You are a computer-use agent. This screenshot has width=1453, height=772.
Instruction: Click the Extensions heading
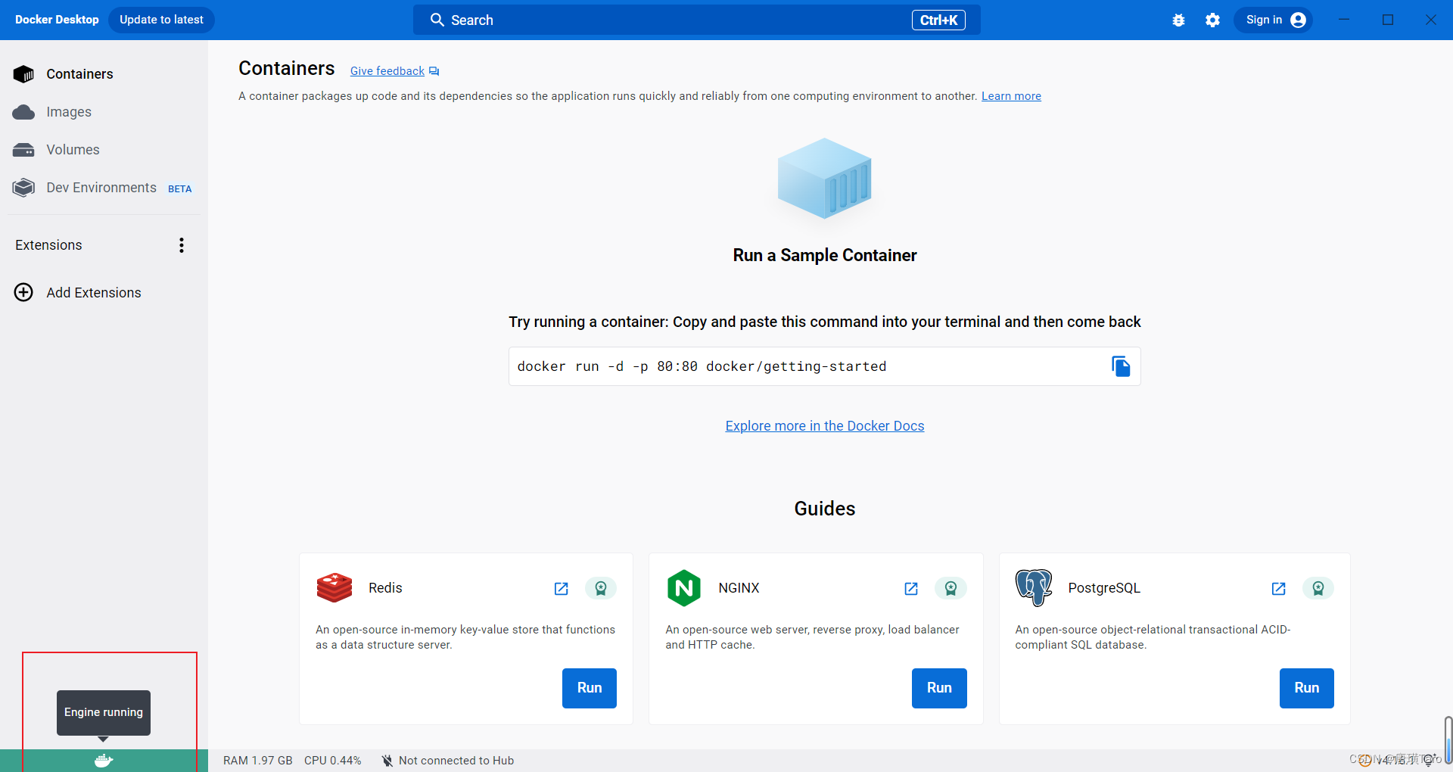click(48, 245)
